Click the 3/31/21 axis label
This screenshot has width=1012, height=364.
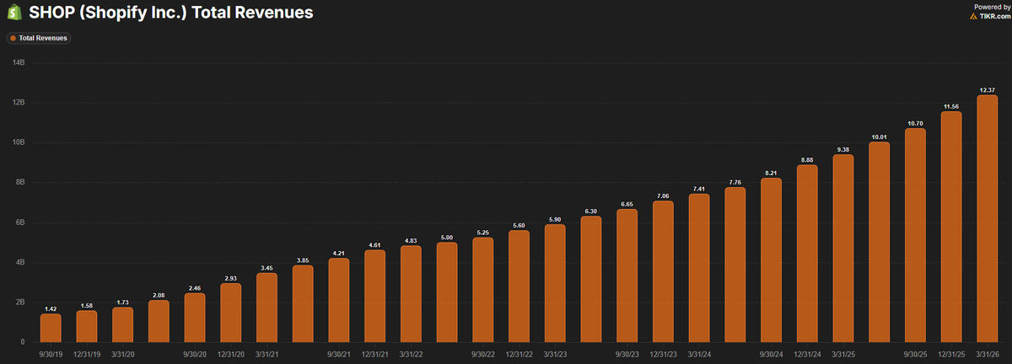pos(266,354)
